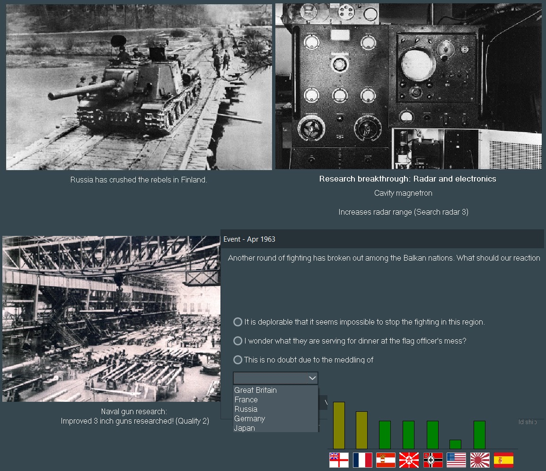The height and width of the screenshot is (471, 546).
Task: Click the France tricolor flag icon
Action: tap(362, 460)
